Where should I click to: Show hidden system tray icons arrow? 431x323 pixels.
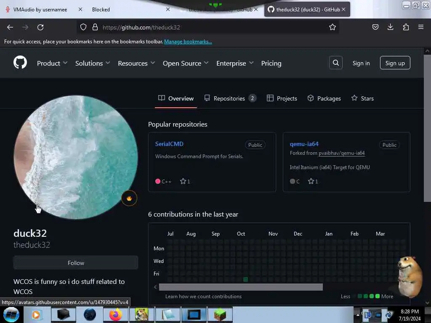(358, 315)
